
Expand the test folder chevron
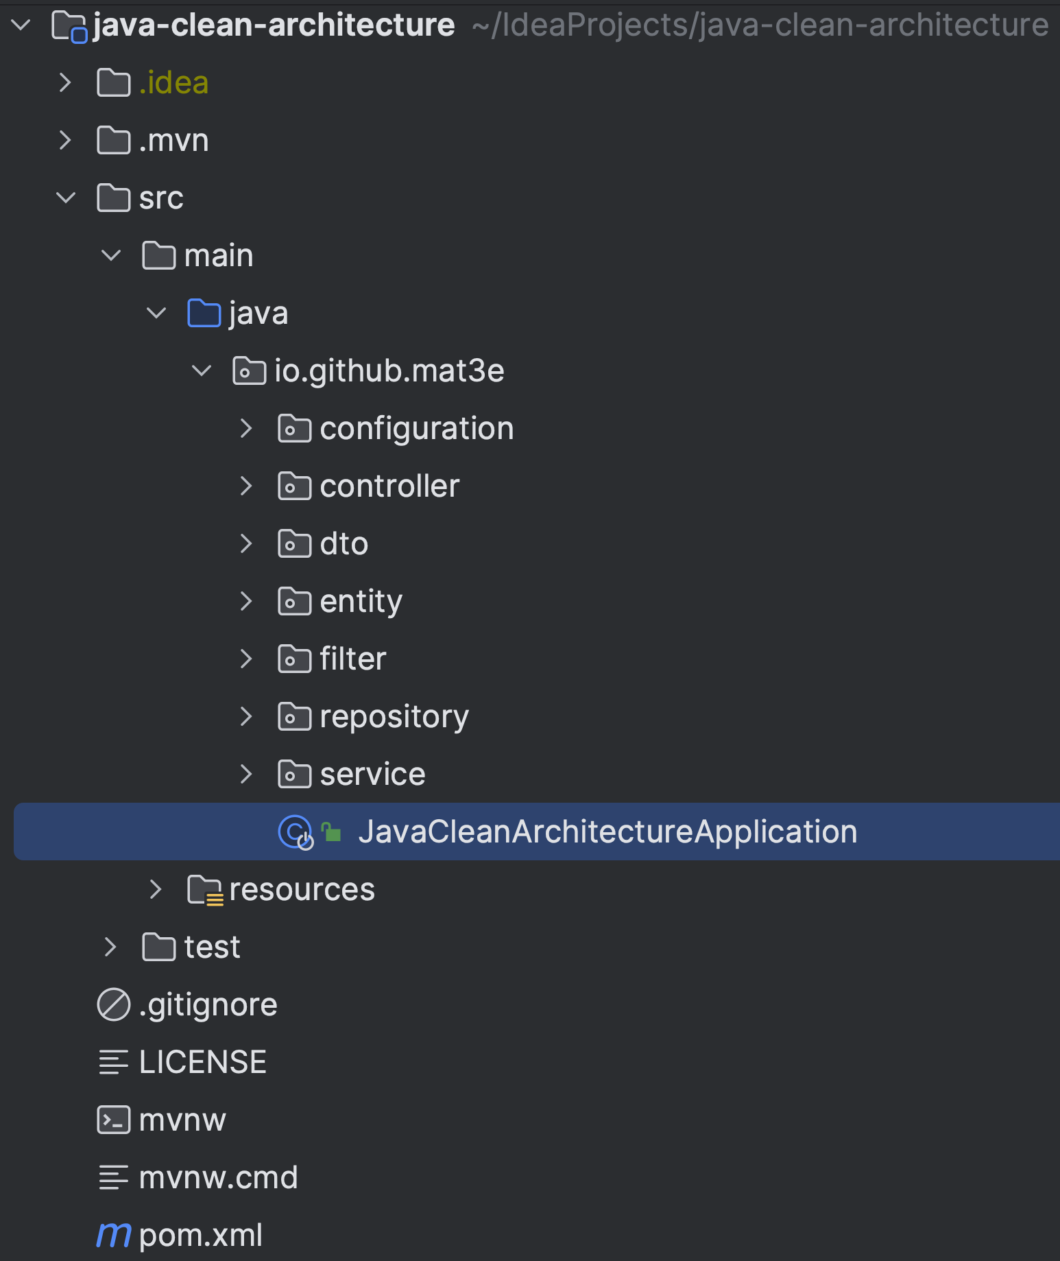(x=110, y=947)
